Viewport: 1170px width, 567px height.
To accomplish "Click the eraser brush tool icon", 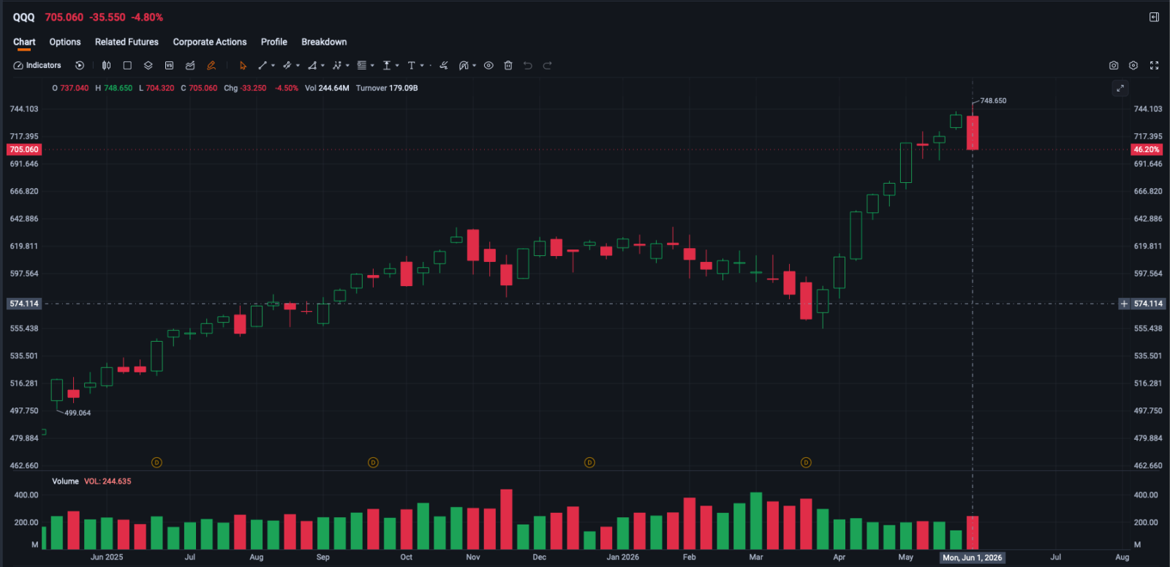I will (x=443, y=65).
